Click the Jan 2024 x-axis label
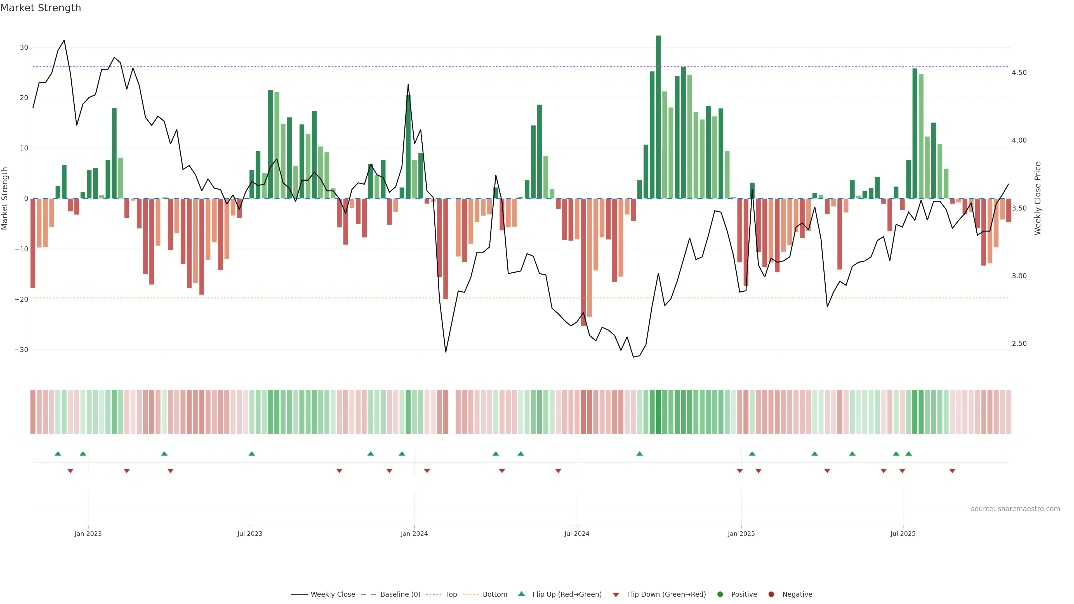The height and width of the screenshot is (604, 1074). (x=414, y=534)
